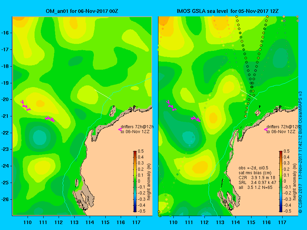Select the -19 latitude axis label
This screenshot has width=307, height=230.
coord(6,83)
